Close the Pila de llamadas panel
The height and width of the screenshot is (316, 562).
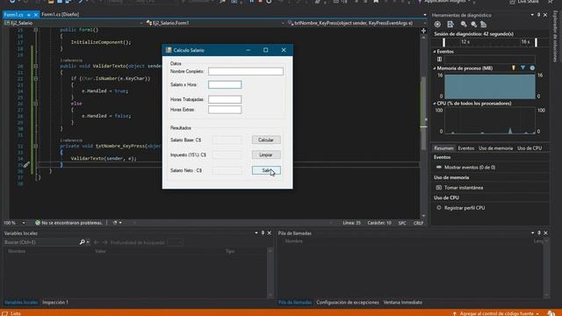point(545,233)
